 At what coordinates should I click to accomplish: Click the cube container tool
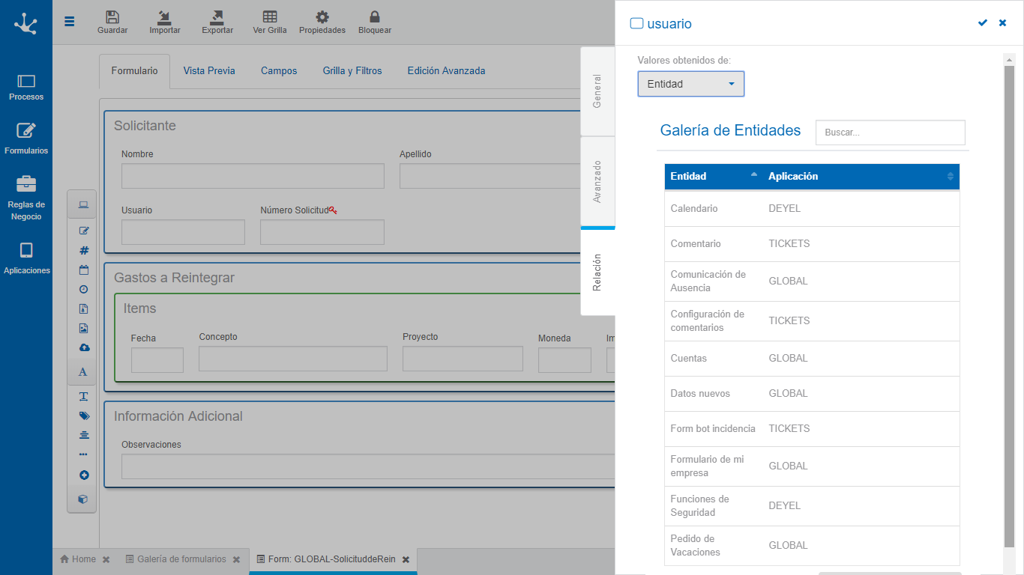83,499
